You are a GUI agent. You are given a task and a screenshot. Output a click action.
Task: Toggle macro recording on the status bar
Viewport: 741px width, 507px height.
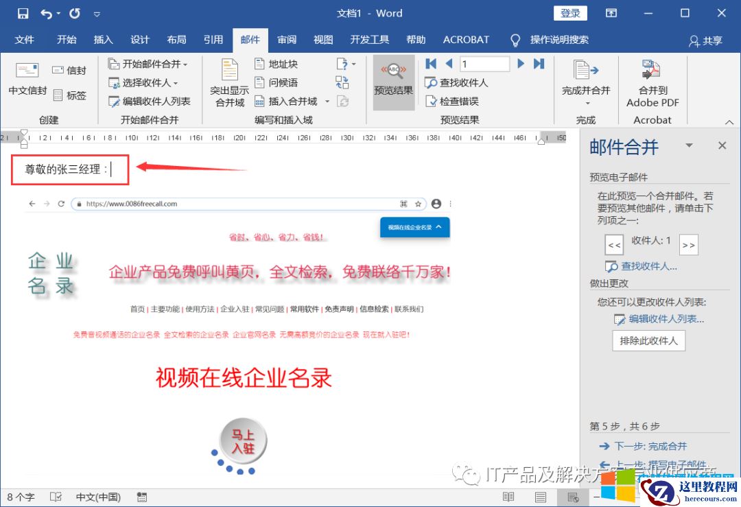(142, 496)
